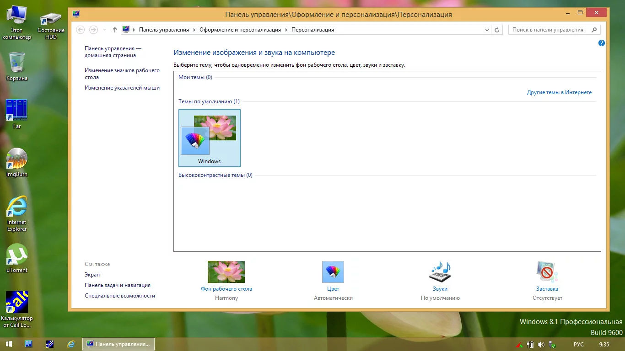Screen dimensions: 625x351
Task: Go up one level with Up arrow
Action: coord(115,30)
